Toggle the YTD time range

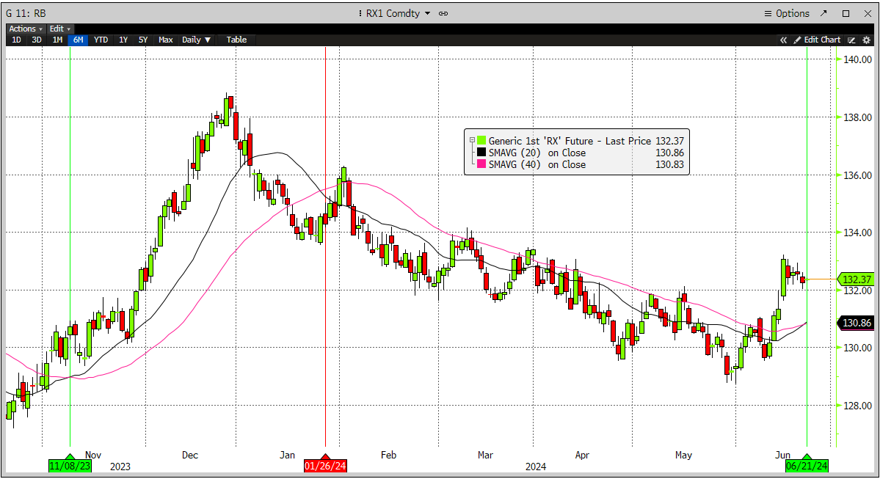(101, 40)
